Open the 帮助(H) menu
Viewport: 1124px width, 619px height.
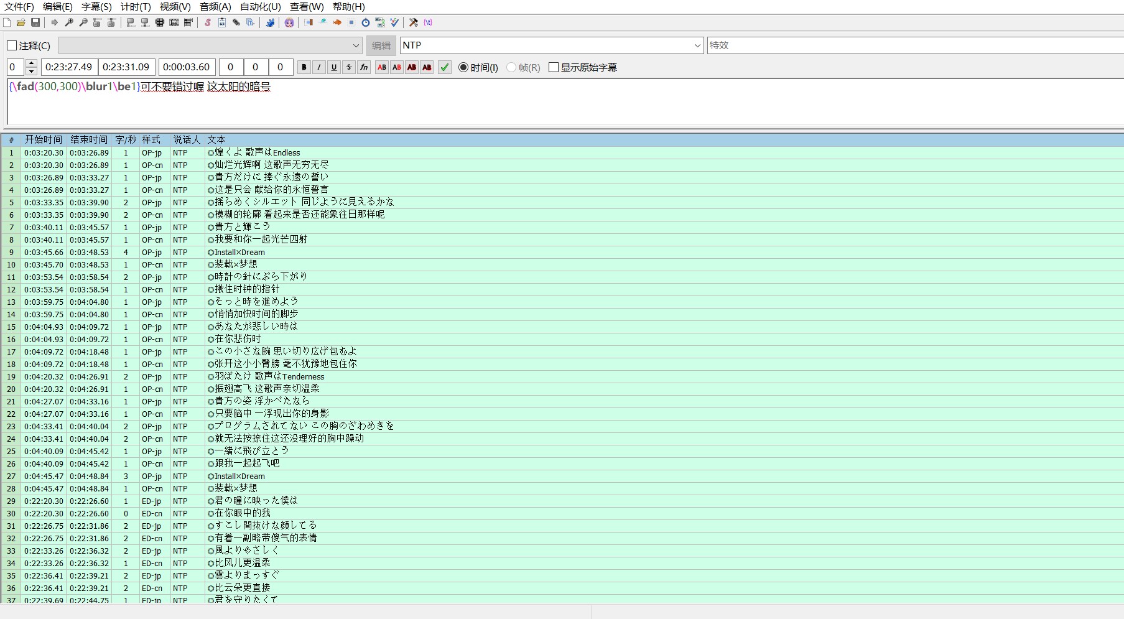point(349,7)
